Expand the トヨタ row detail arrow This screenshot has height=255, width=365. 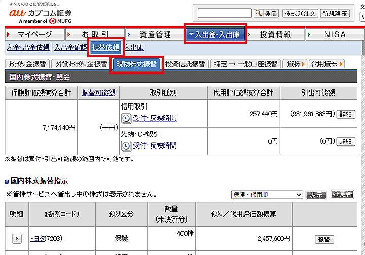click(x=17, y=239)
